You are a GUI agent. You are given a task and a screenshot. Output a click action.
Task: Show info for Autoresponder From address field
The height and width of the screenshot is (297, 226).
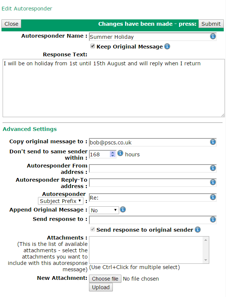click(213, 168)
